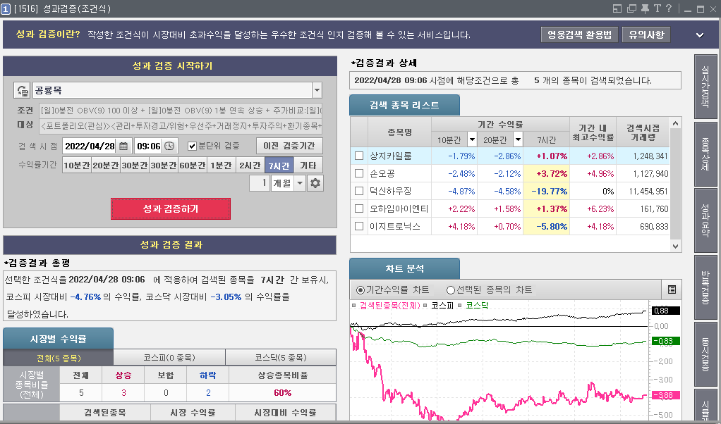Select the 1분간 return period button

click(x=222, y=166)
